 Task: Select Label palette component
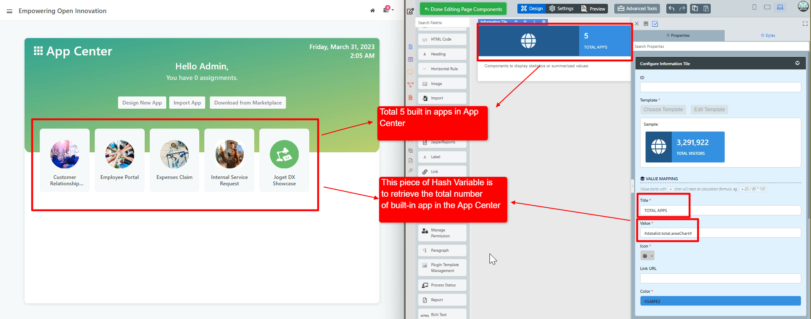point(442,157)
